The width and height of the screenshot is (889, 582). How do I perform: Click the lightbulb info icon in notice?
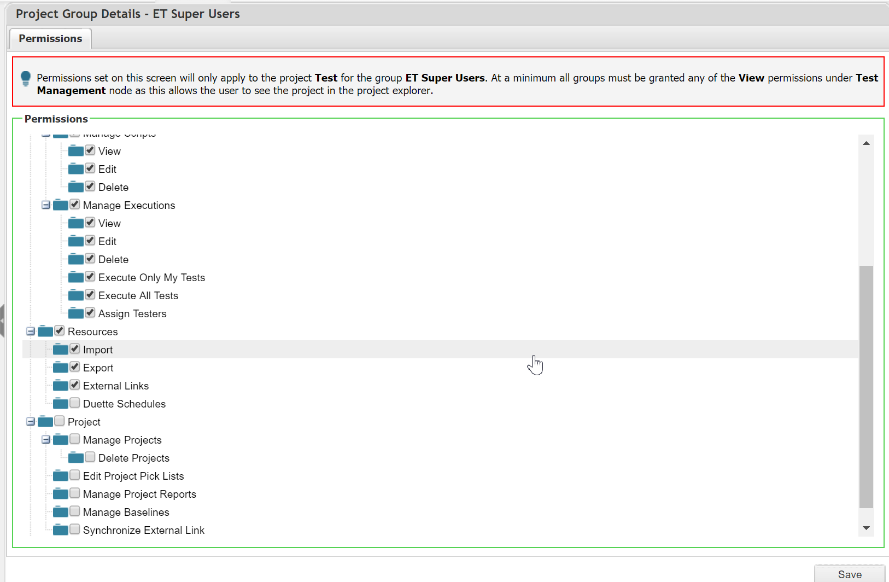click(x=26, y=79)
